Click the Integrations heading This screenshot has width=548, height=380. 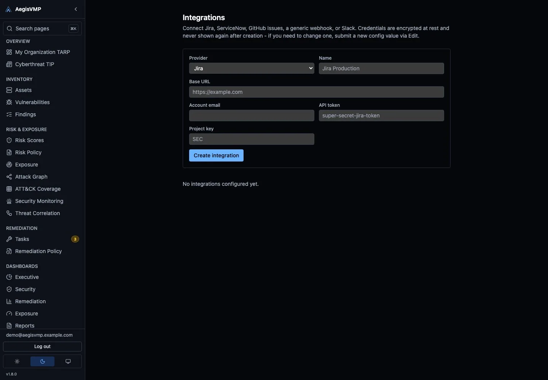tap(204, 17)
